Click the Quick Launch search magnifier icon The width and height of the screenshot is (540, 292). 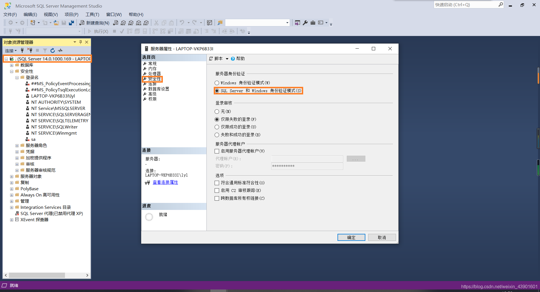(501, 4)
